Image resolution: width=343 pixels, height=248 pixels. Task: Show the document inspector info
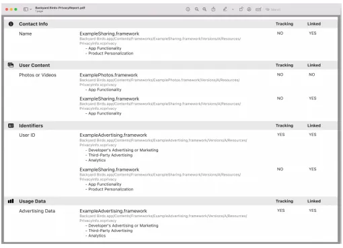pos(188,9)
